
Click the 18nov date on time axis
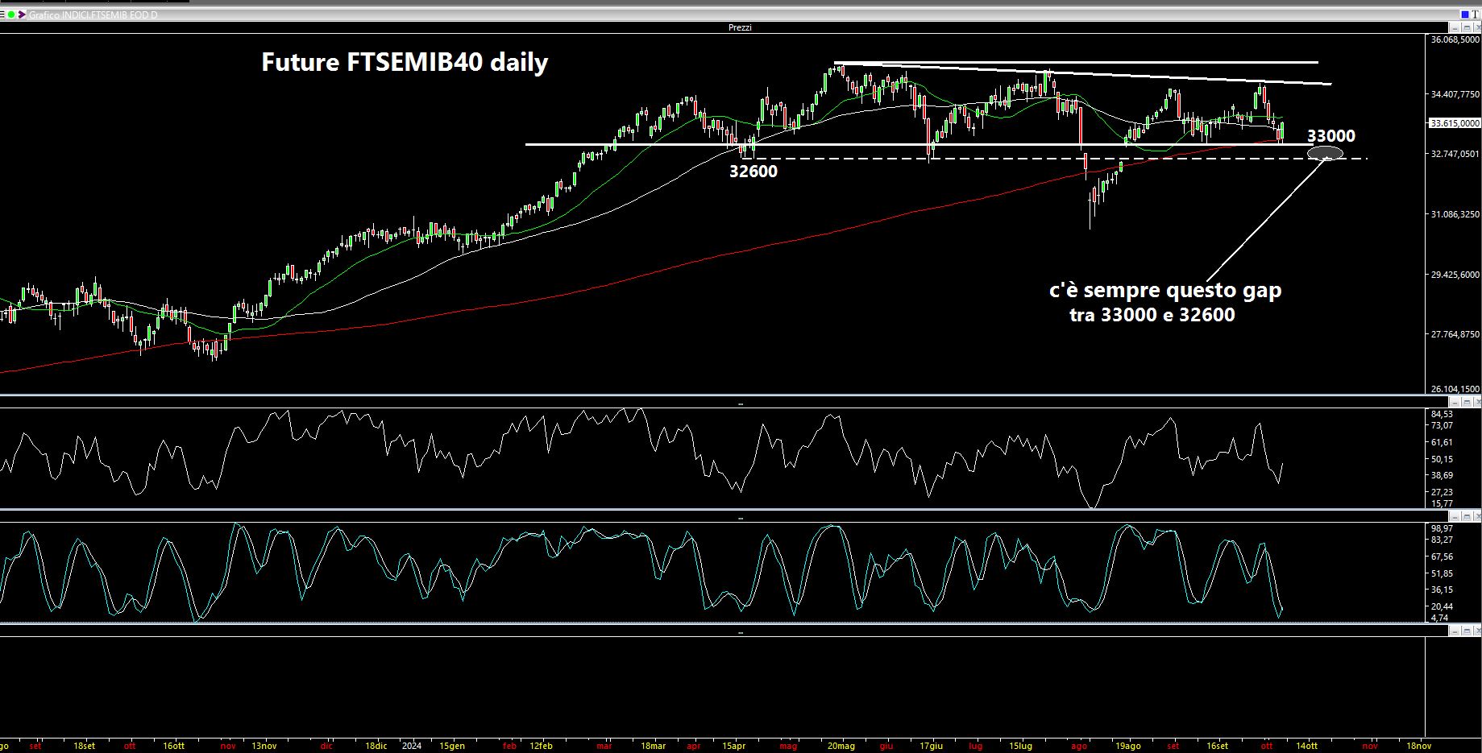pyautogui.click(x=1418, y=746)
